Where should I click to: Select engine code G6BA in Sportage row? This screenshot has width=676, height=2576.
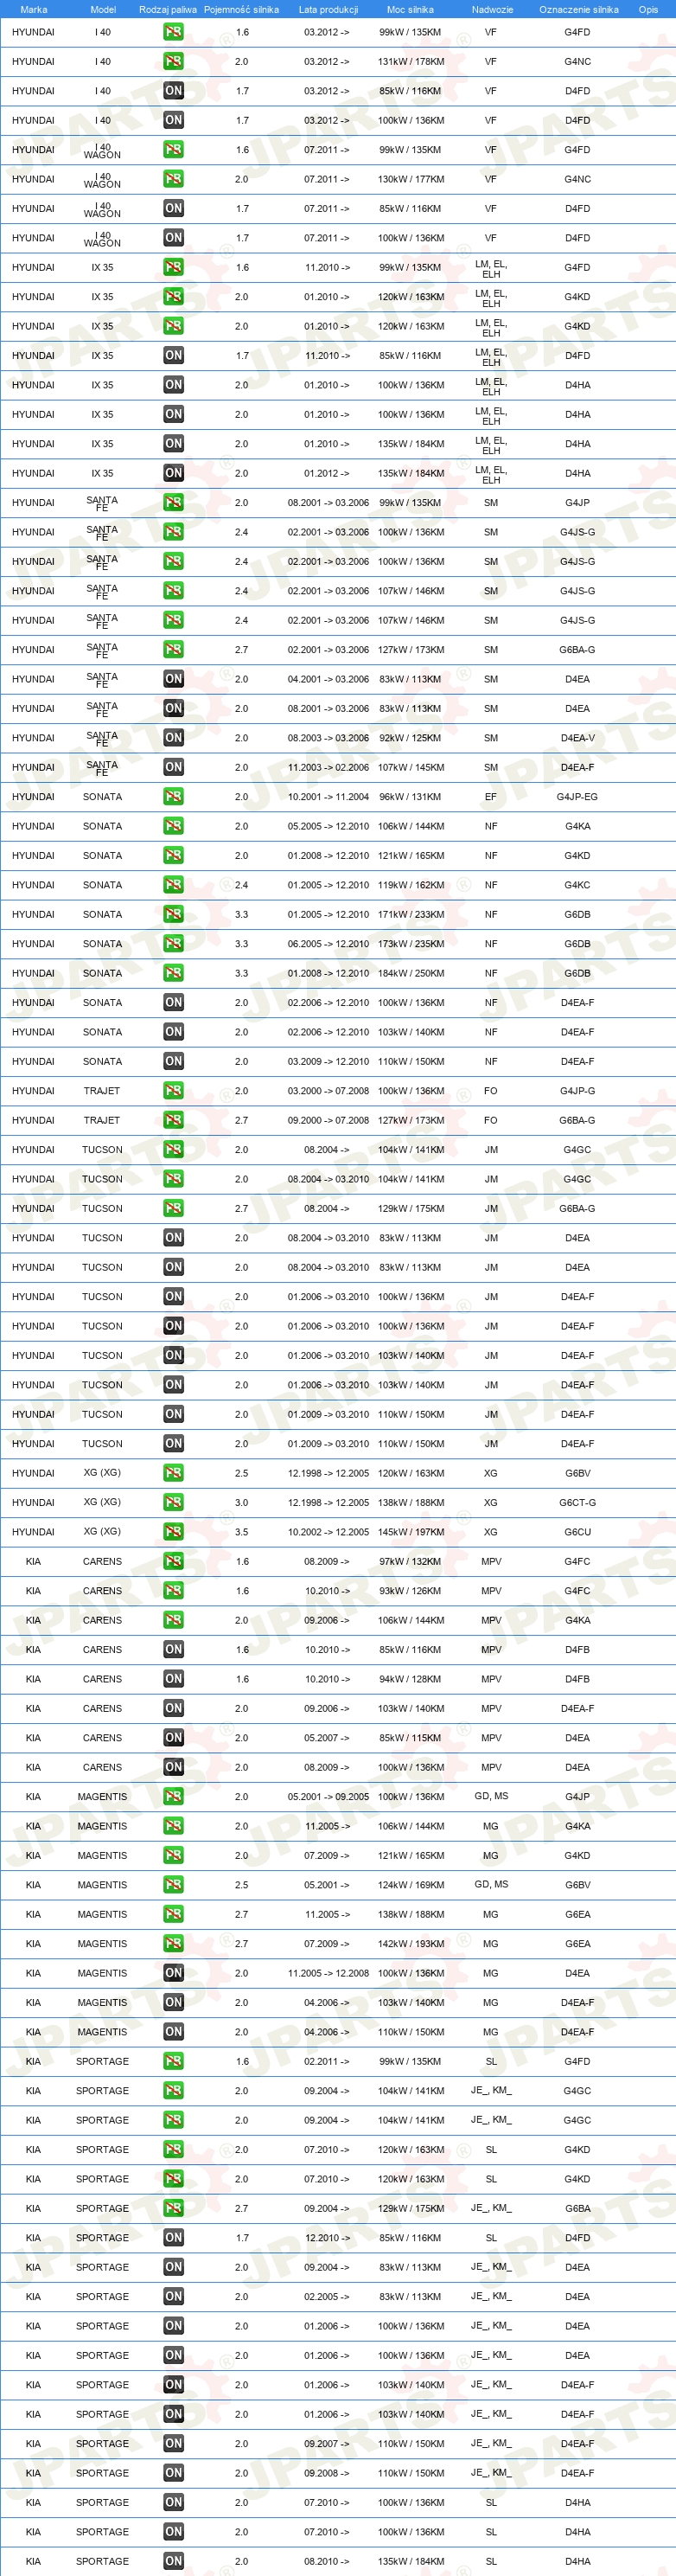click(x=577, y=2209)
